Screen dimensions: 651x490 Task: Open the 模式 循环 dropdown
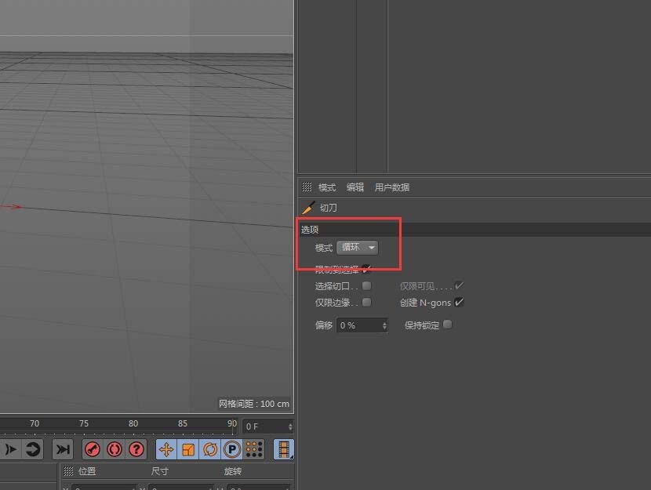tap(358, 247)
